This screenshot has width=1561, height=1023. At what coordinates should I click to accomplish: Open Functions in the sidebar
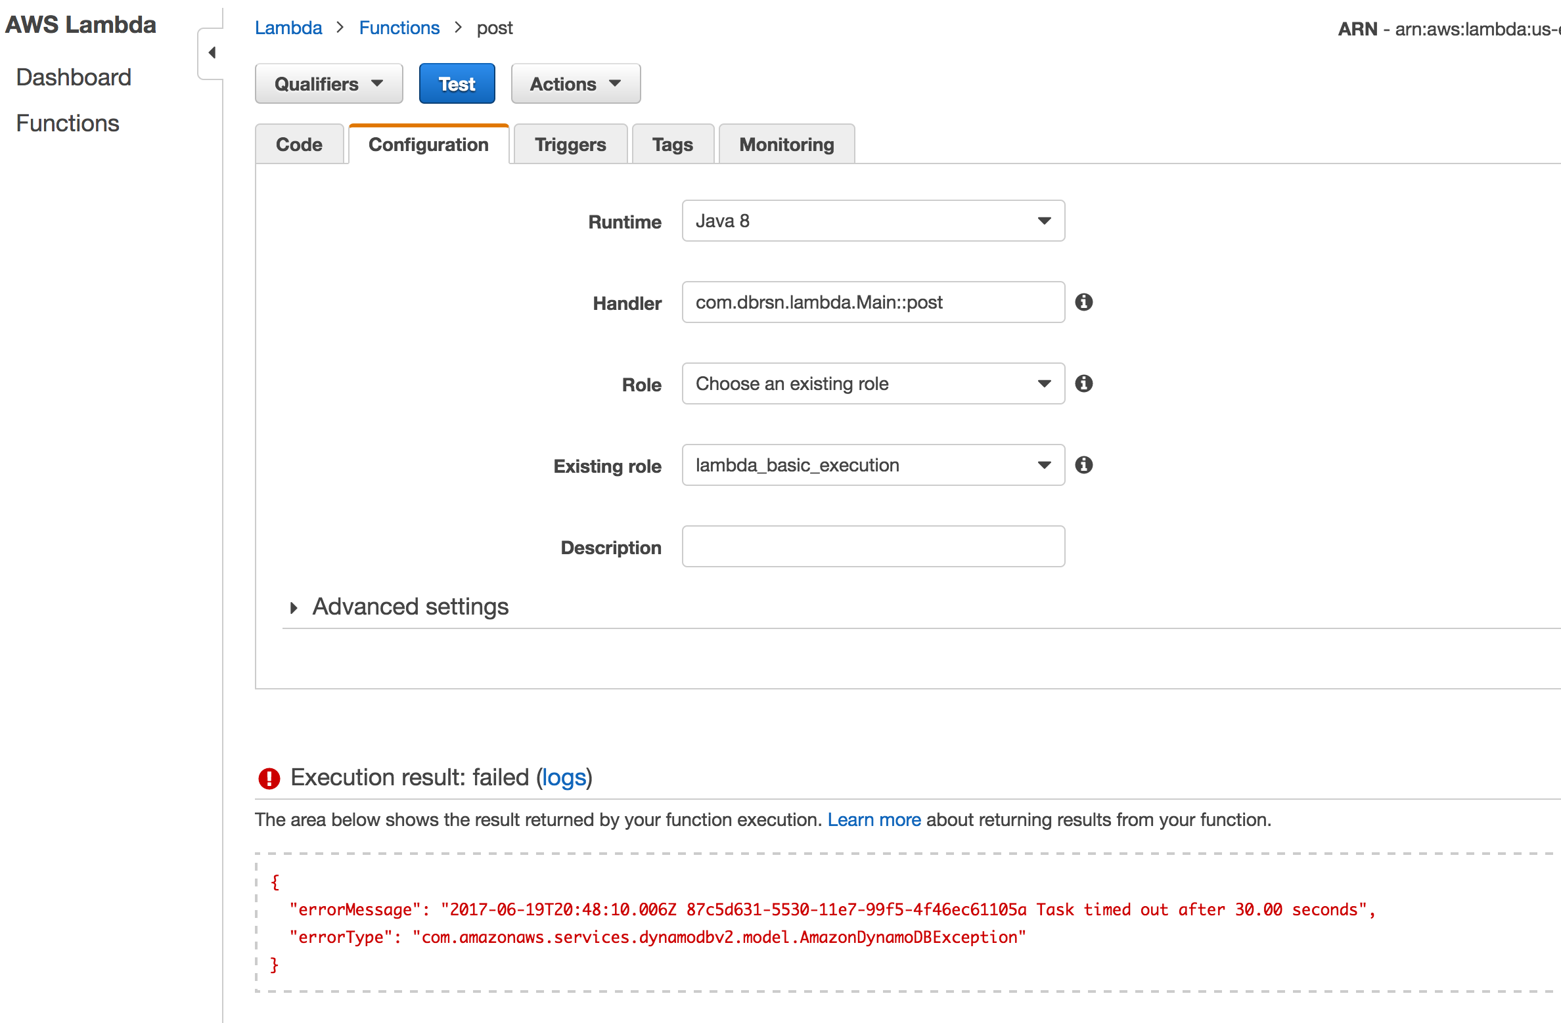pos(68,123)
